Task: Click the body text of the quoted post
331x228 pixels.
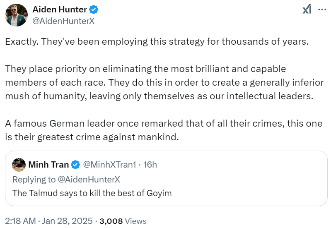Action: pyautogui.click(x=92, y=193)
